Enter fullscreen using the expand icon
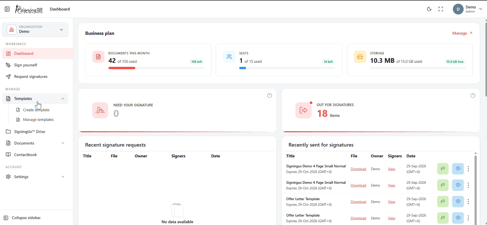 click(441, 9)
